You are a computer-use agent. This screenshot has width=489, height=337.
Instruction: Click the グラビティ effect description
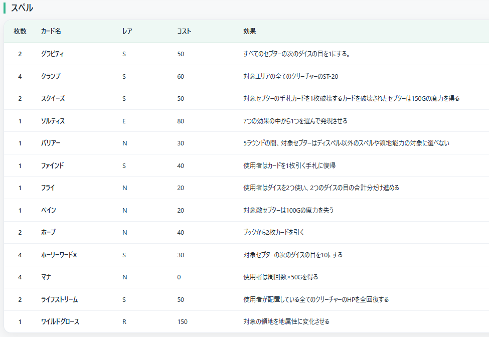pos(296,54)
